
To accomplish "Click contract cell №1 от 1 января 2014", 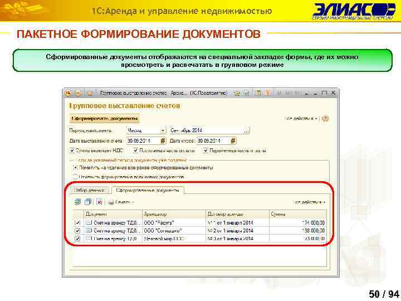I will click(x=238, y=222).
